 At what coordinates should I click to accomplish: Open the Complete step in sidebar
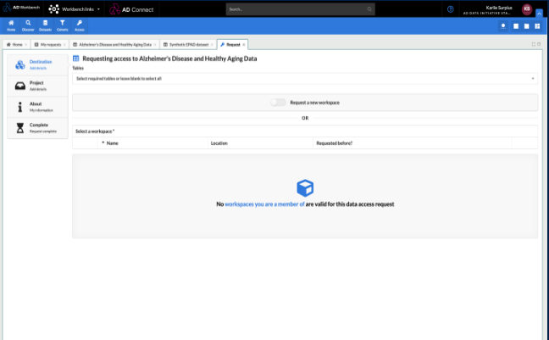pyautogui.click(x=37, y=128)
